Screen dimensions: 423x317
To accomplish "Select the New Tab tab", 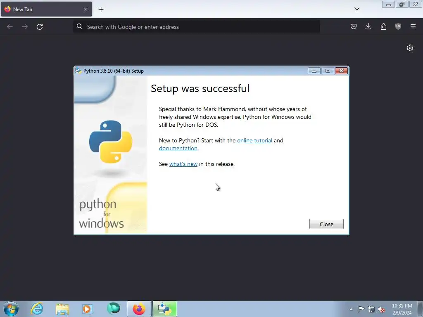I will (x=46, y=9).
